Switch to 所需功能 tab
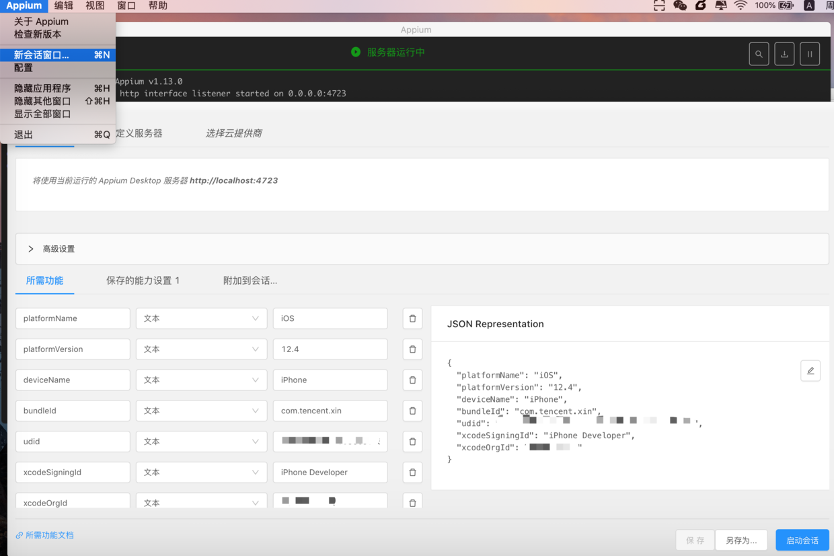This screenshot has width=834, height=556. point(44,281)
